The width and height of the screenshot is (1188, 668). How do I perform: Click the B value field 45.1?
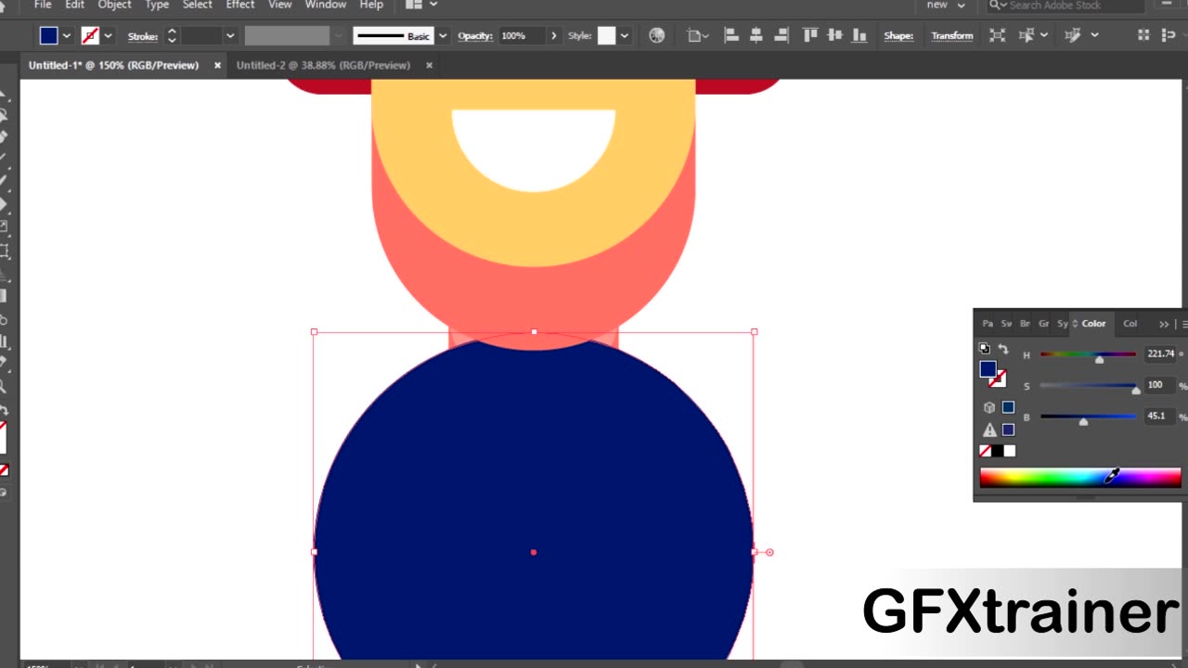[x=1160, y=417]
